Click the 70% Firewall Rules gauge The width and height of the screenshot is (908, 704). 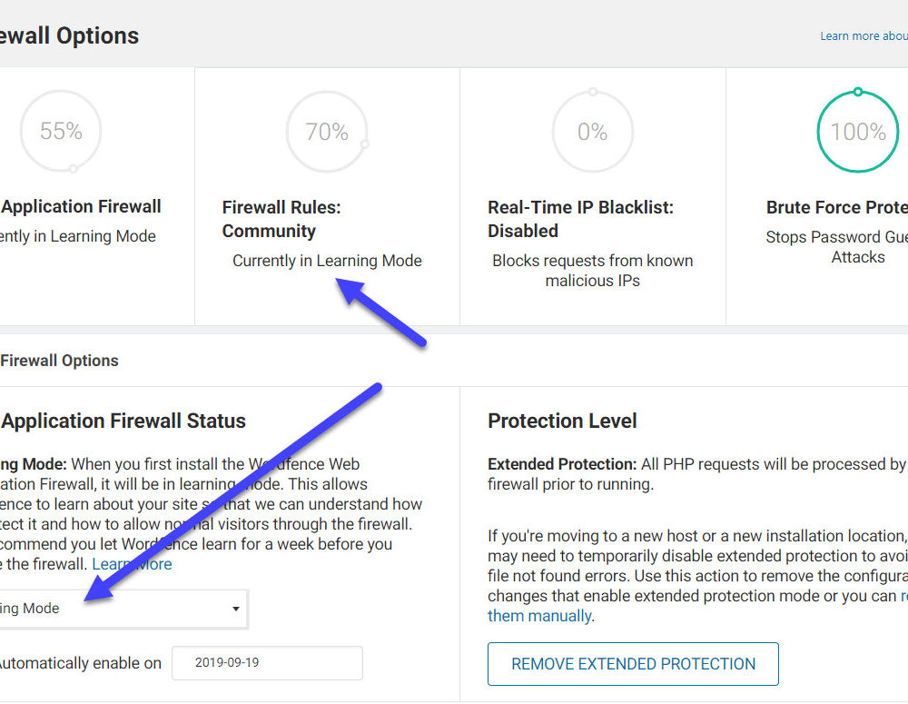[327, 132]
